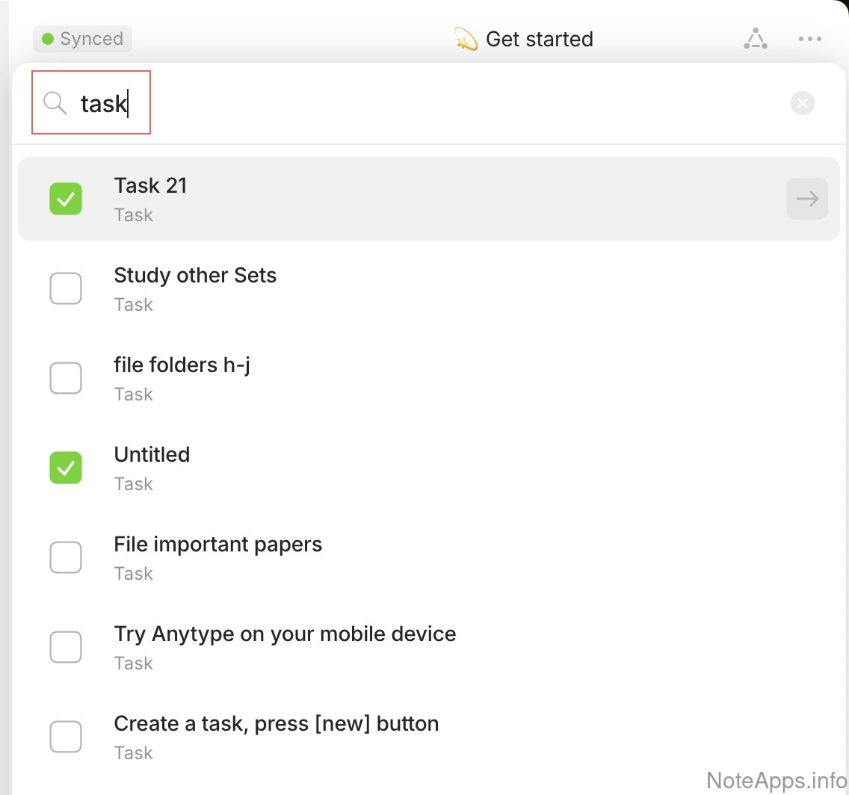Open the three-dot more options menu
The height and width of the screenshot is (795, 849).
(x=810, y=39)
